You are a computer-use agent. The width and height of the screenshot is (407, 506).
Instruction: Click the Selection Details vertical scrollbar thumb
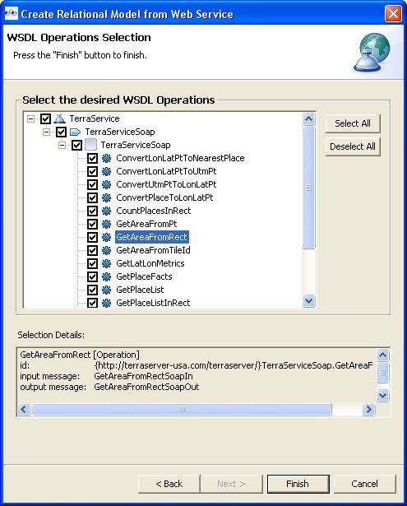382,373
